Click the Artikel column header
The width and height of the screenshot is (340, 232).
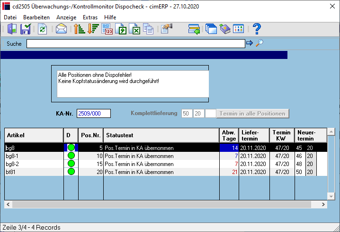[x=34, y=135]
